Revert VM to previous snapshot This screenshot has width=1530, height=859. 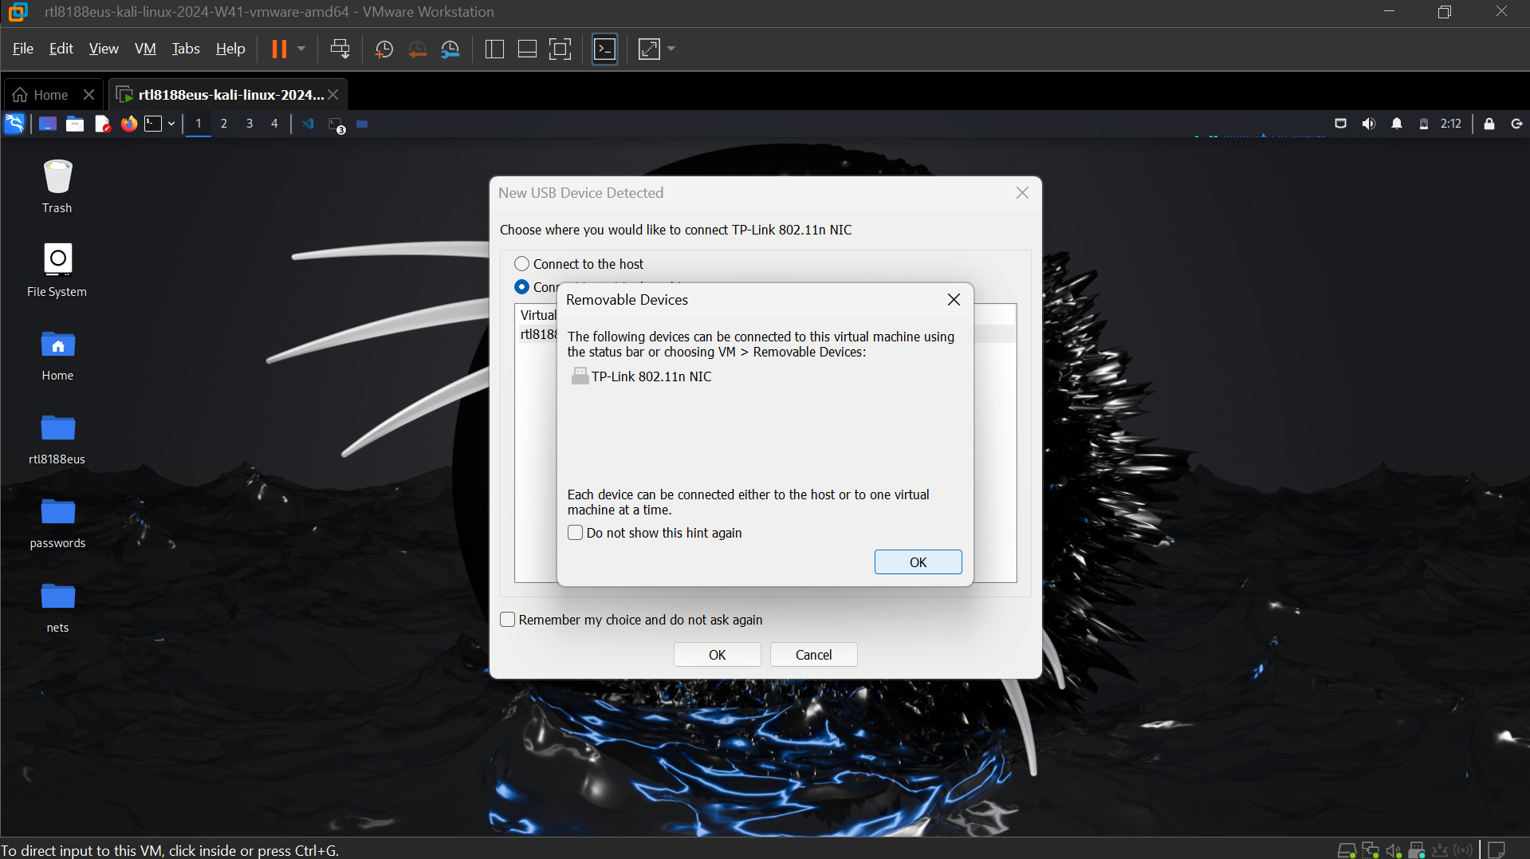click(x=417, y=49)
